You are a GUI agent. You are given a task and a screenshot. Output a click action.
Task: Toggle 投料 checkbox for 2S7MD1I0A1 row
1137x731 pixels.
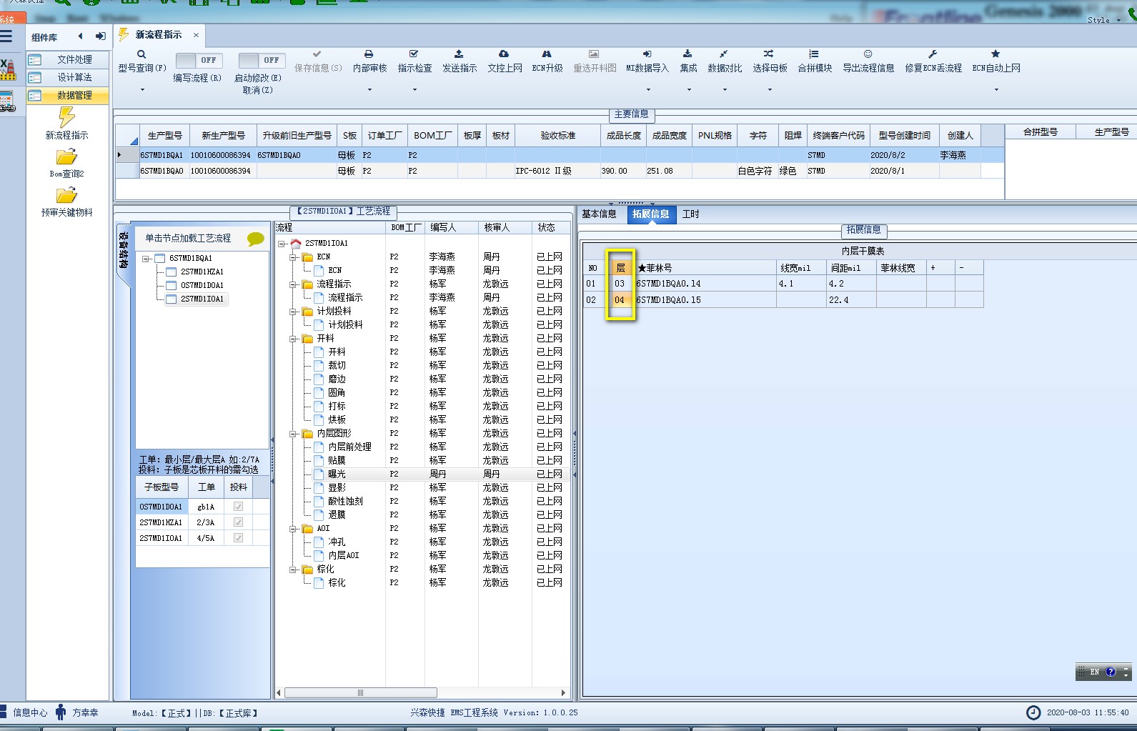[x=238, y=538]
